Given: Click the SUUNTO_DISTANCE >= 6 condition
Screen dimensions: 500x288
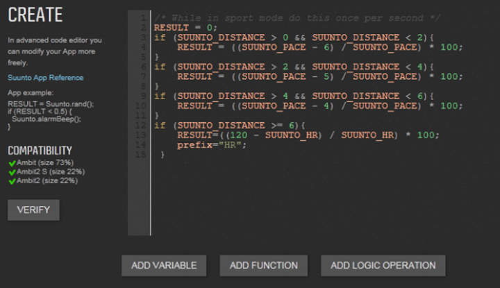Looking at the screenshot, I should [x=235, y=126].
